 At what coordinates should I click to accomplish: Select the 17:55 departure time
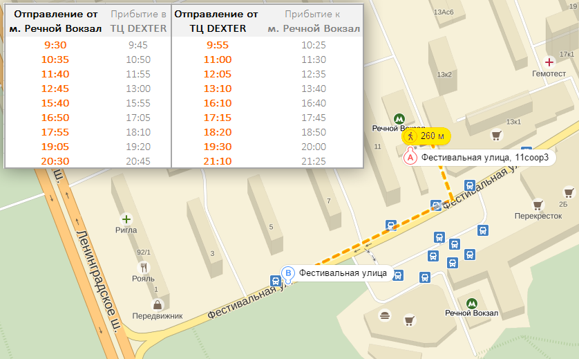(55, 132)
